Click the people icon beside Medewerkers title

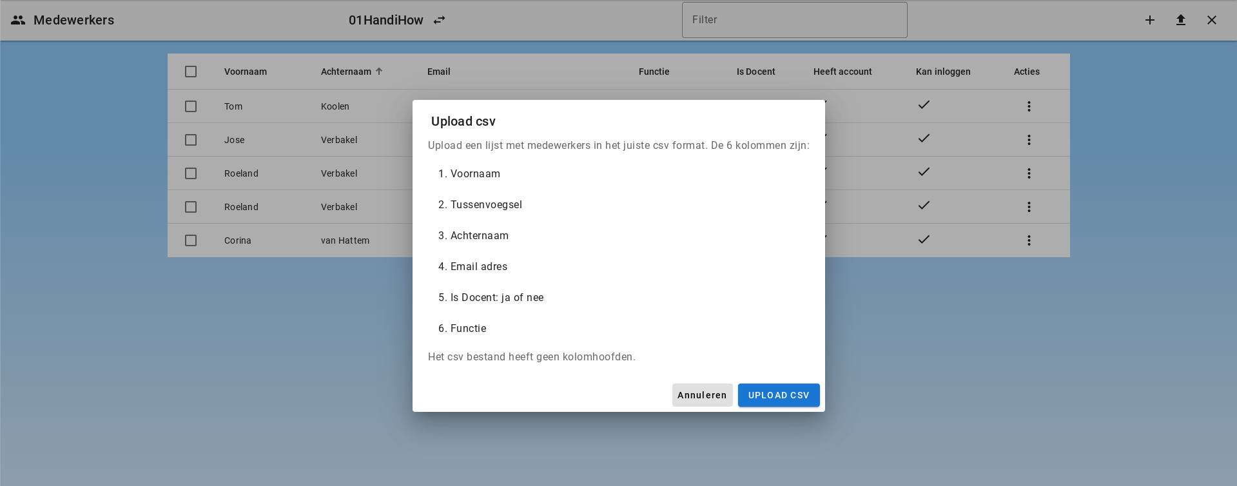(x=17, y=20)
